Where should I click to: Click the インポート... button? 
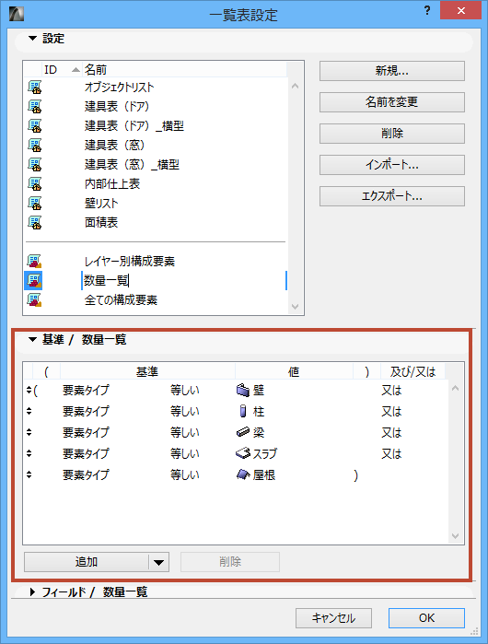tap(392, 165)
